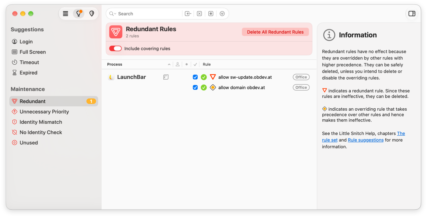The width and height of the screenshot is (427, 217).
Task: Click the checkmark column header icon
Action: pos(195,64)
